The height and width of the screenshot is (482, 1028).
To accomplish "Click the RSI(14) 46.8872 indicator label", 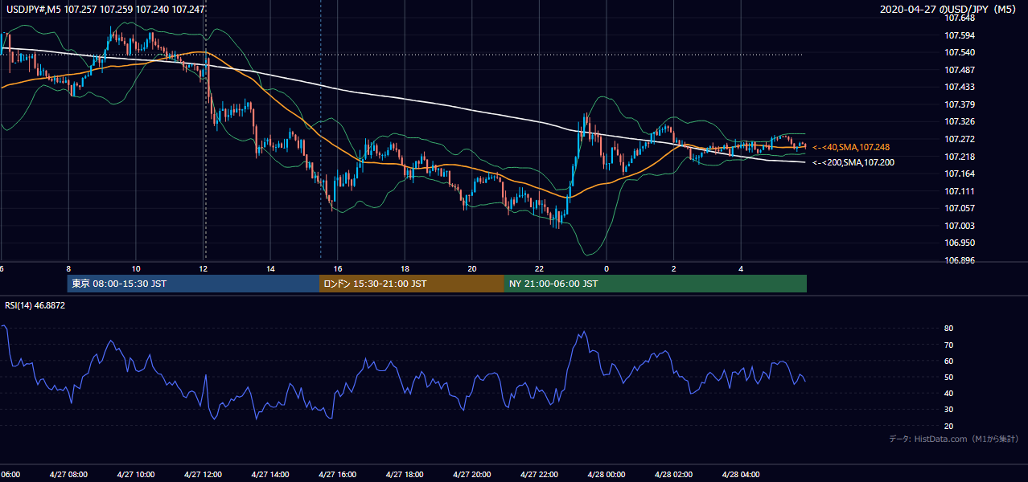I will (35, 305).
